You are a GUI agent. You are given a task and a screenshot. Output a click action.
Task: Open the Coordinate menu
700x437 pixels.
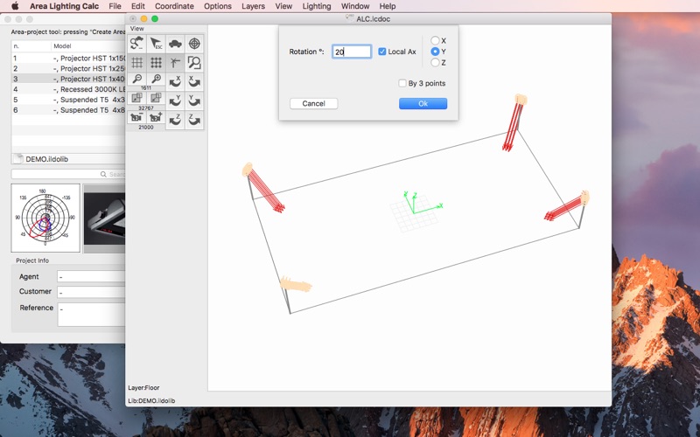pyautogui.click(x=174, y=6)
